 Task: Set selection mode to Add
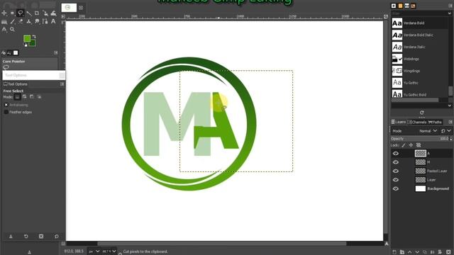(25, 97)
